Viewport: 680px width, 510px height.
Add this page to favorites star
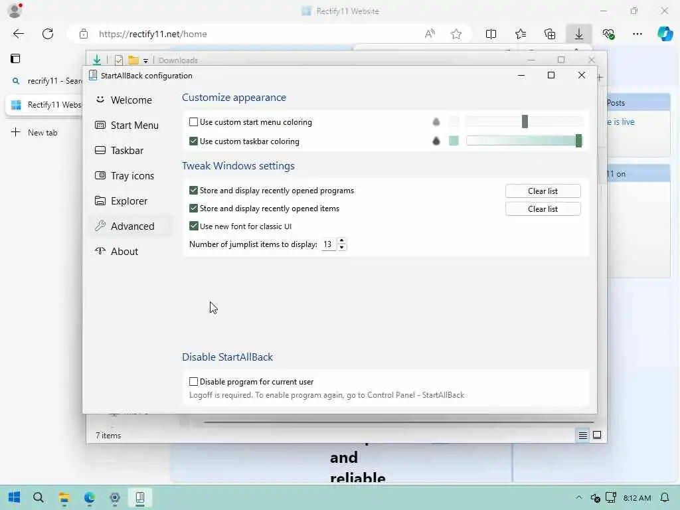[x=456, y=34]
